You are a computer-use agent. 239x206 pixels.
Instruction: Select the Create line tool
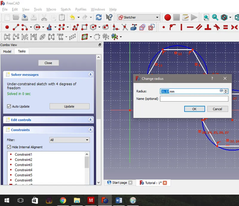pyautogui.click(x=15, y=28)
